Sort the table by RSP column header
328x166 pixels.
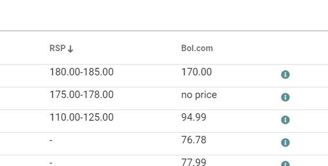tap(57, 49)
